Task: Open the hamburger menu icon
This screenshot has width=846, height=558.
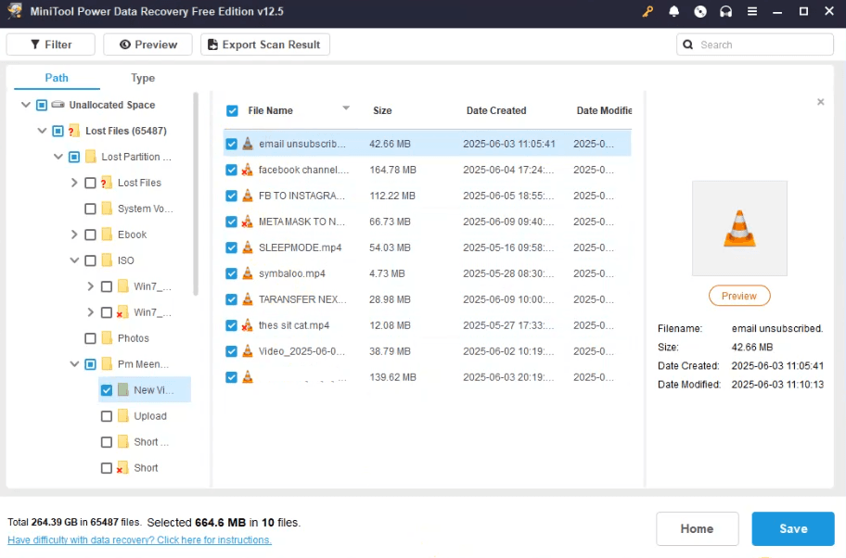Action: tap(752, 11)
